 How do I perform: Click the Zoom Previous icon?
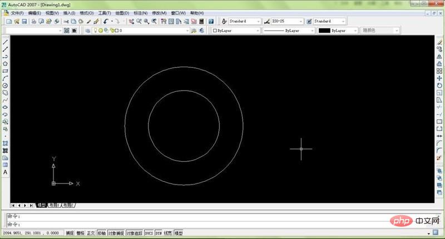point(154,21)
